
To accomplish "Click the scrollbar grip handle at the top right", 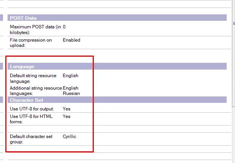I will click(x=233, y=23).
